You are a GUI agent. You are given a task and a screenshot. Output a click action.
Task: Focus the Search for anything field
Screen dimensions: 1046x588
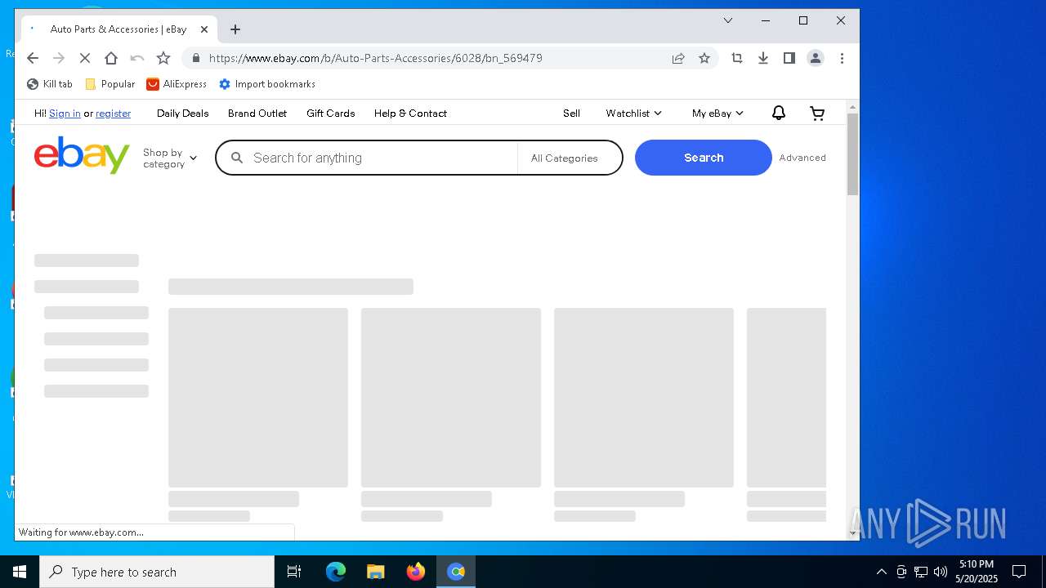click(x=368, y=158)
